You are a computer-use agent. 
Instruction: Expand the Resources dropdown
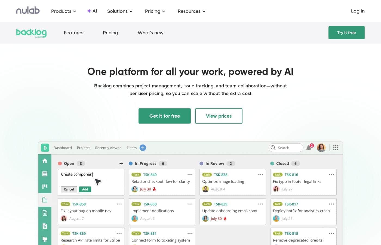tap(192, 11)
